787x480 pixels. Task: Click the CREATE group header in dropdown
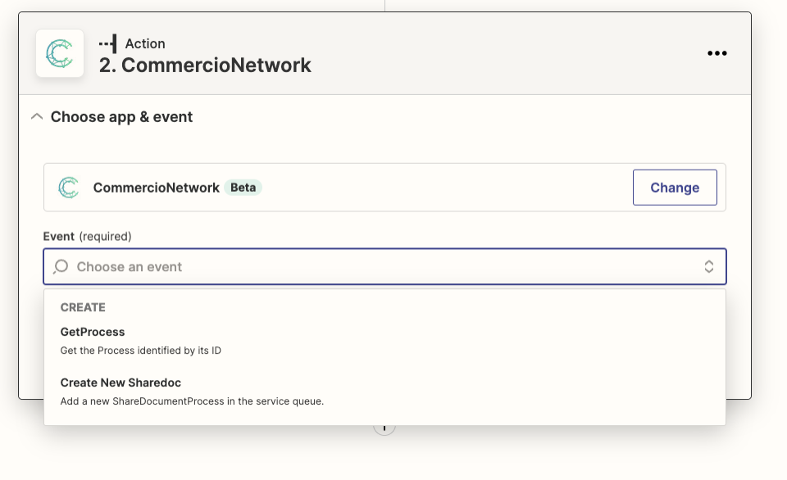(83, 307)
